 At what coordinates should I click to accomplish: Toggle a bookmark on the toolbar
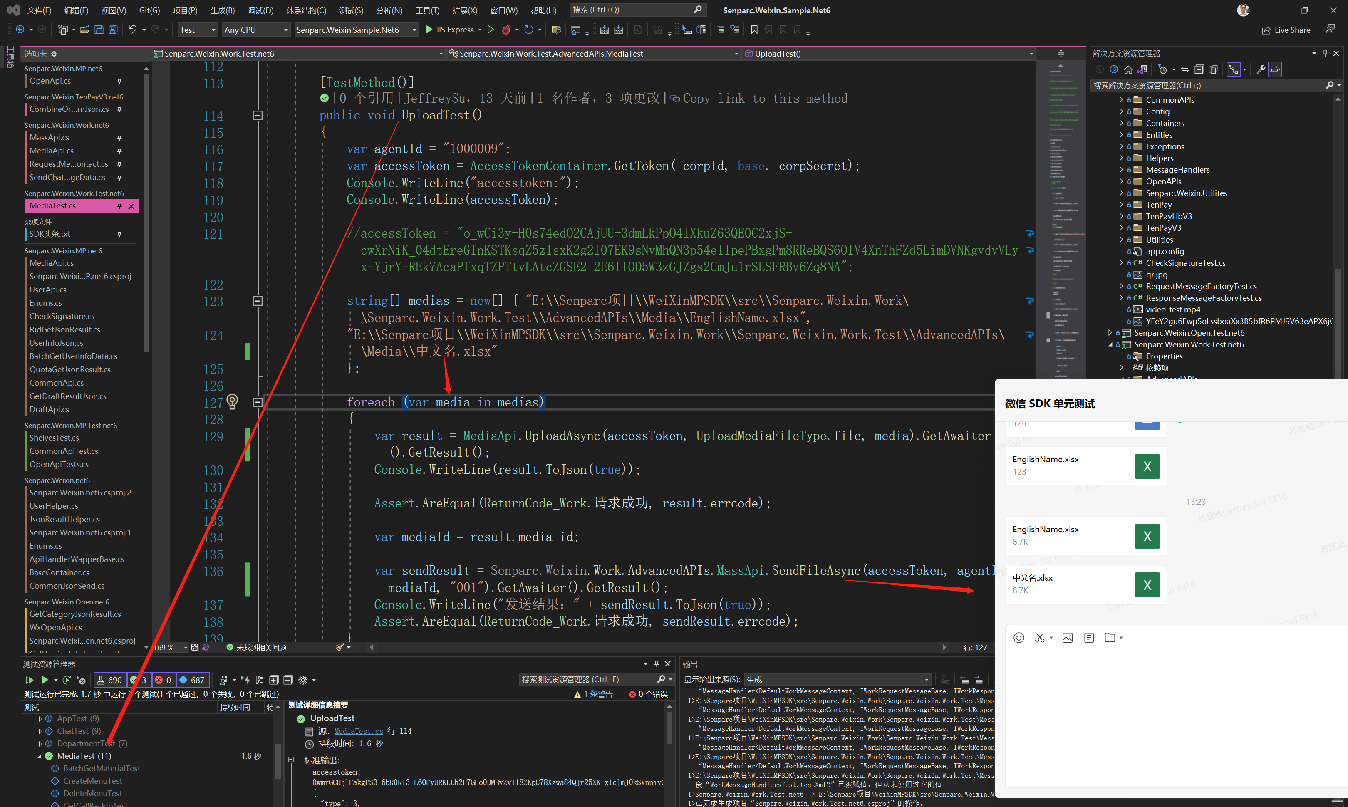[x=754, y=30]
